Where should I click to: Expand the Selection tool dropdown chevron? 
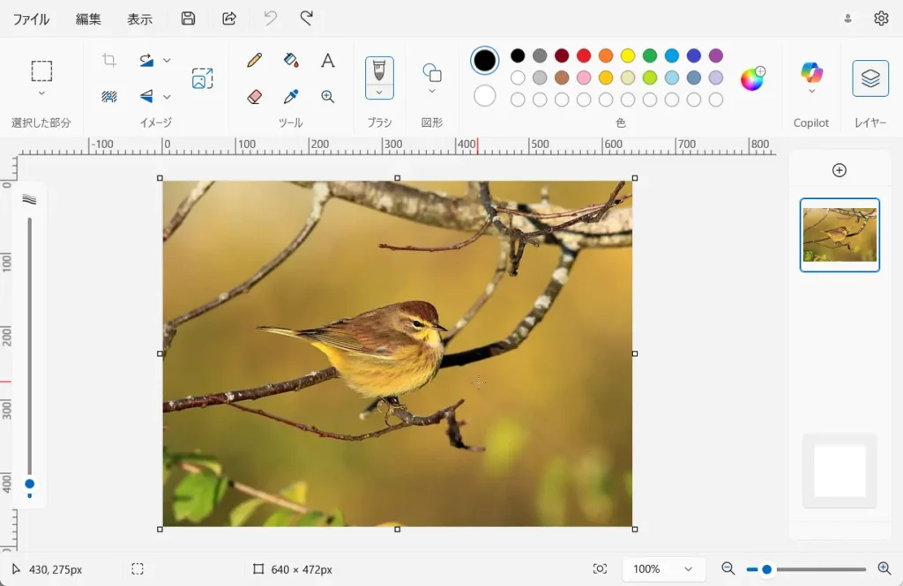point(41,93)
